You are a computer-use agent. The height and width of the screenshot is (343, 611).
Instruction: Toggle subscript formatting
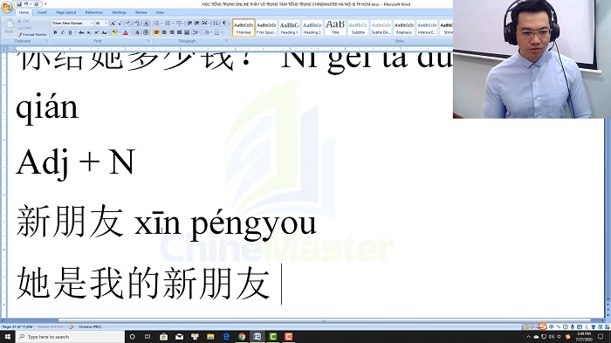[89, 32]
